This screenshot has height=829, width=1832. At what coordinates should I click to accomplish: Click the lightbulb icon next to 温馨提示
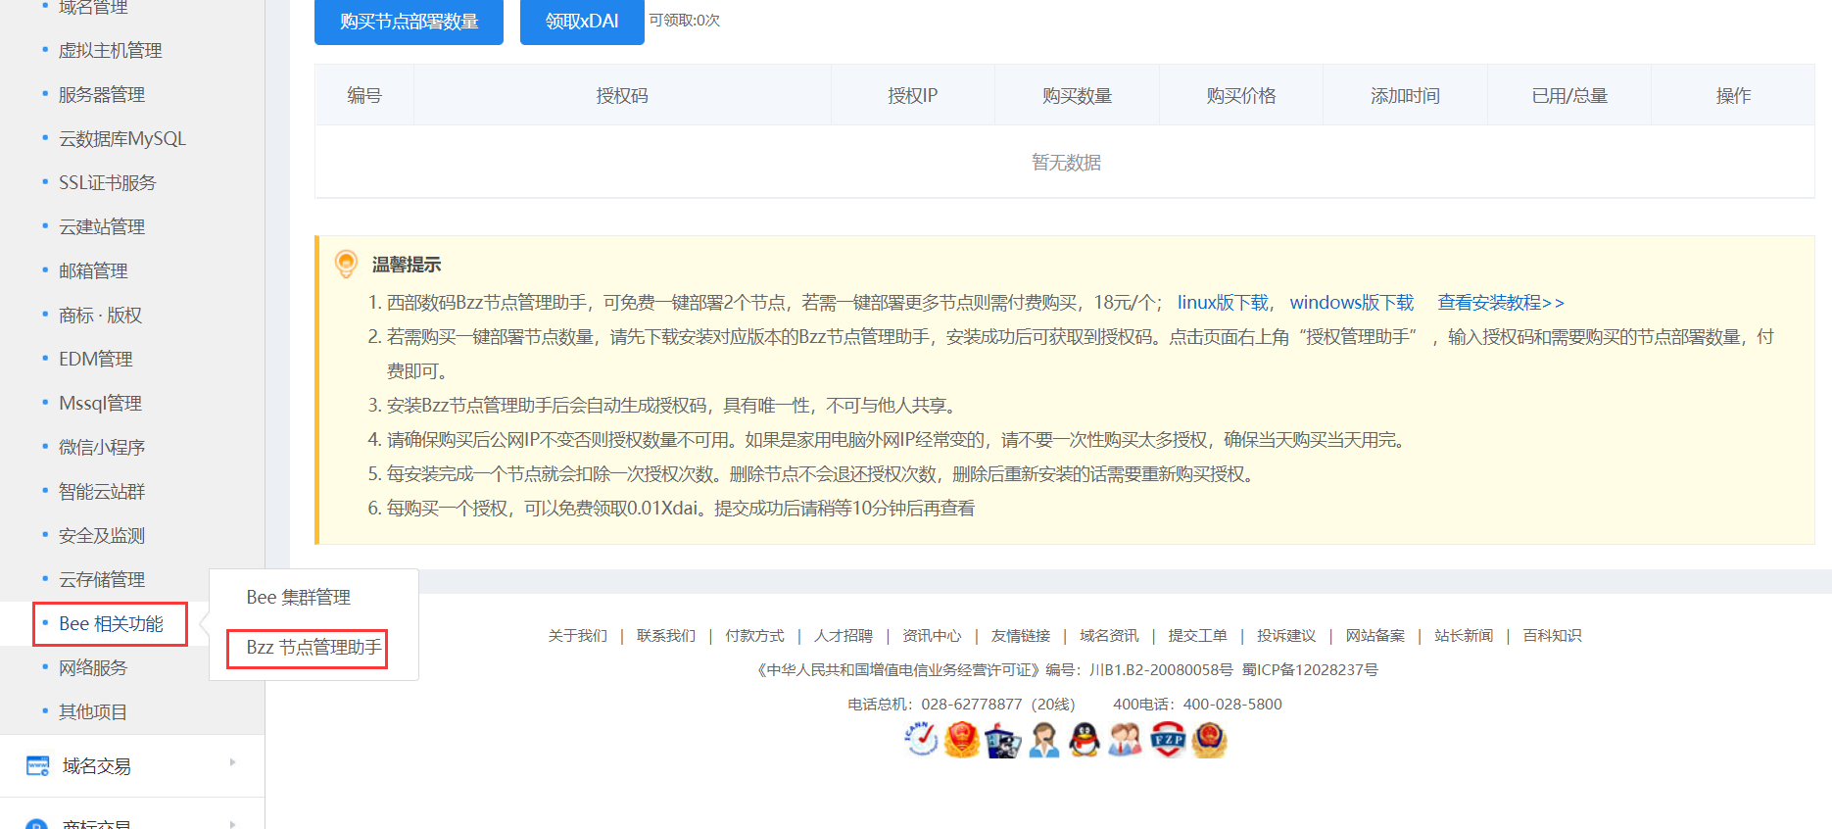tap(346, 264)
